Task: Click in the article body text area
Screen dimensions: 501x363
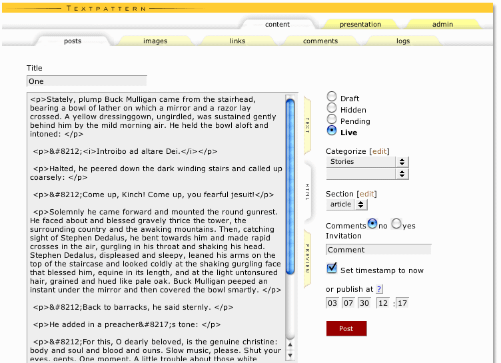Action: pos(157,228)
